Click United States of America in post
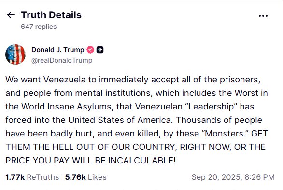This screenshot has height=190, width=283. click(x=119, y=120)
